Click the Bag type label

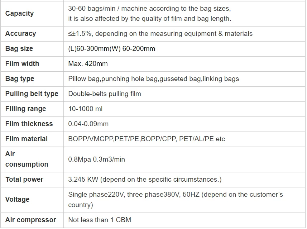point(20,79)
